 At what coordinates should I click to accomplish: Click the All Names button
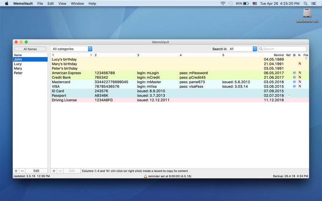(30, 49)
